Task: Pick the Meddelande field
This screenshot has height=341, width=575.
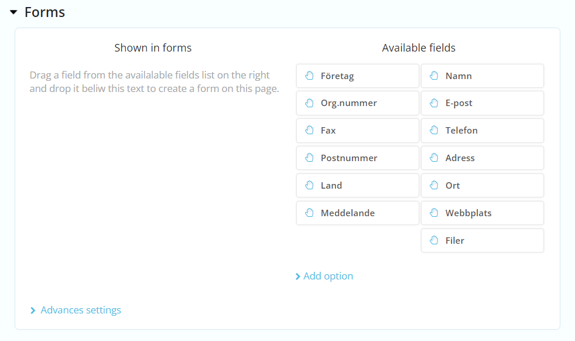Action: 357,213
